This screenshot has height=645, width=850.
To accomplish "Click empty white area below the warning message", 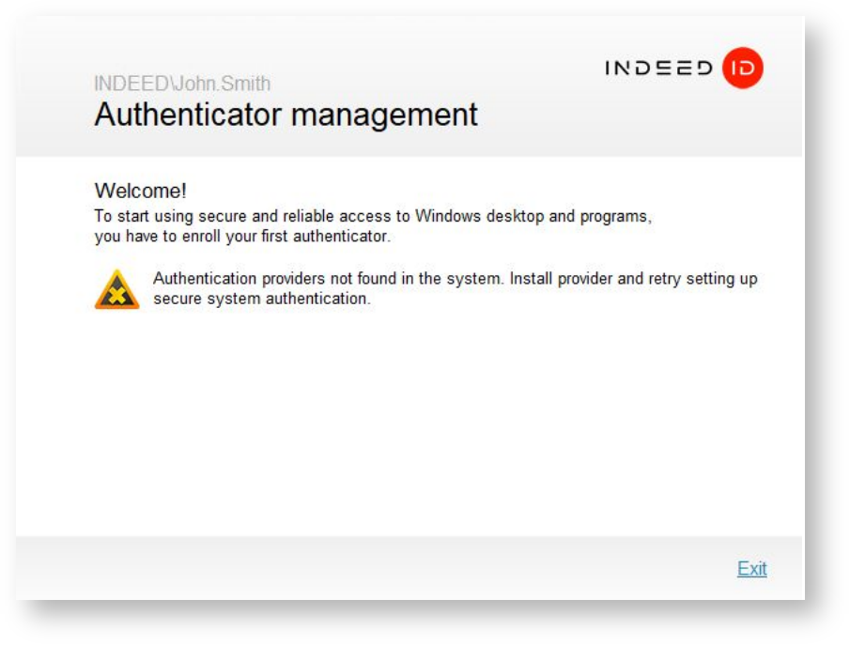I will [410, 422].
